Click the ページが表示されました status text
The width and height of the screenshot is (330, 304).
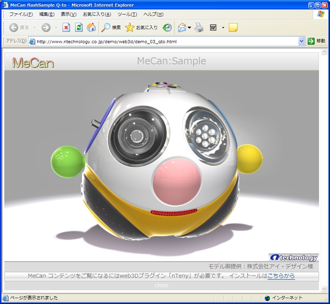[34, 298]
